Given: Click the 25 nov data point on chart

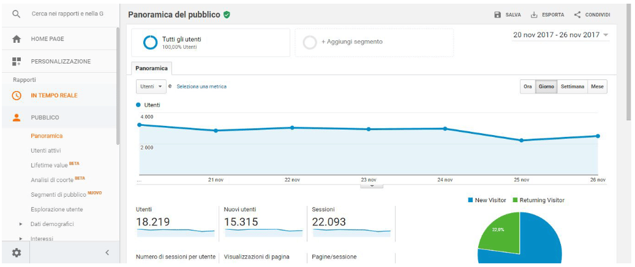Looking at the screenshot, I should (522, 141).
